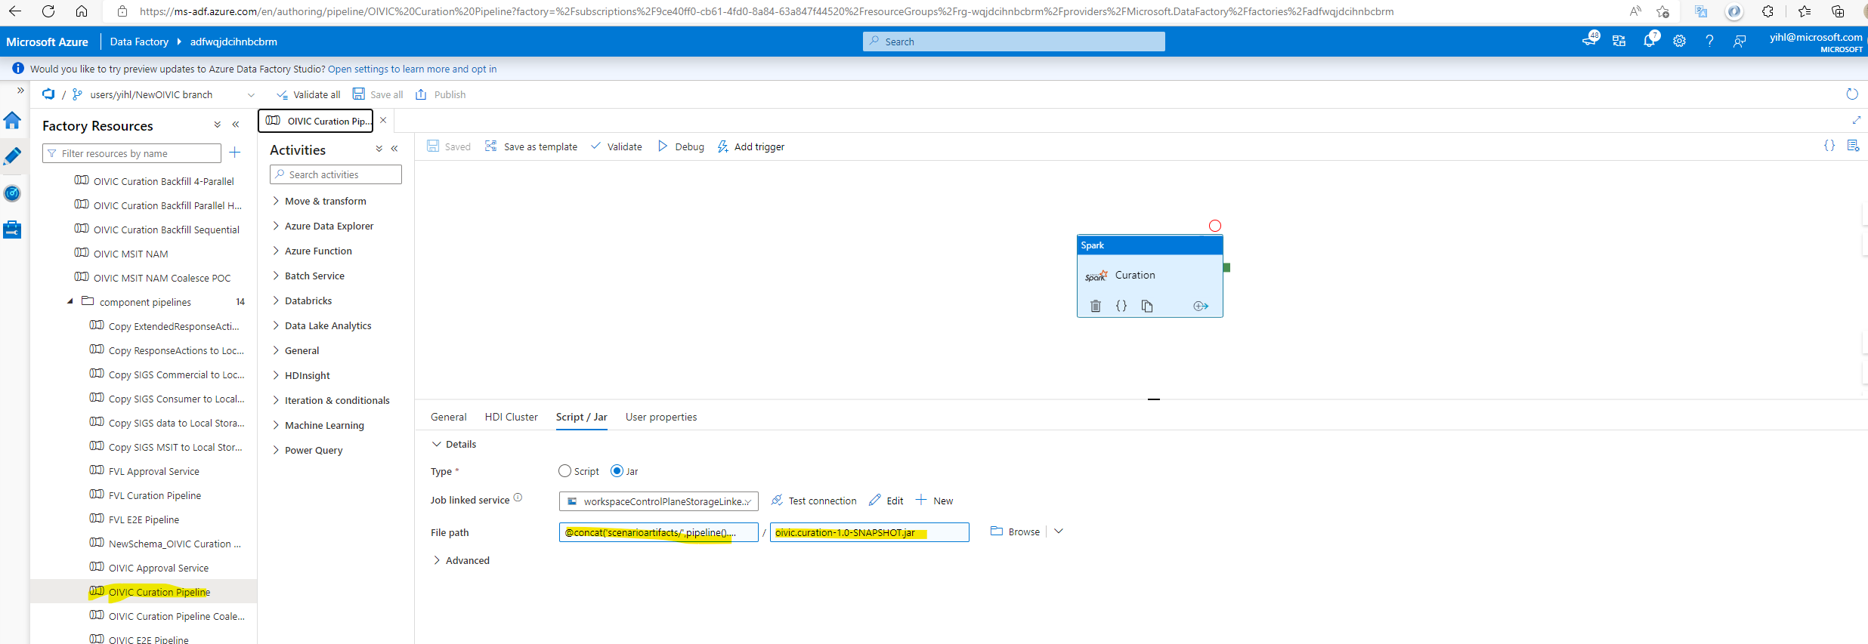Image resolution: width=1868 pixels, height=644 pixels.
Task: Click the Azure search box
Action: (x=1014, y=42)
